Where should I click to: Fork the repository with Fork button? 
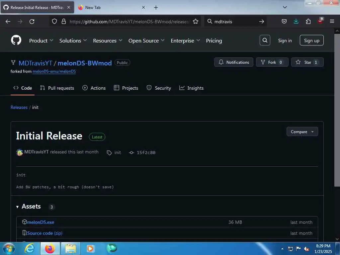pyautogui.click(x=272, y=62)
